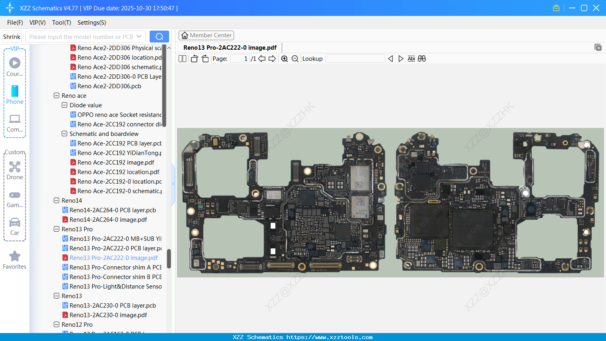Open Reno13-2AC230-0 image.pdf
Image resolution: width=606 pixels, height=341 pixels.
(108, 315)
